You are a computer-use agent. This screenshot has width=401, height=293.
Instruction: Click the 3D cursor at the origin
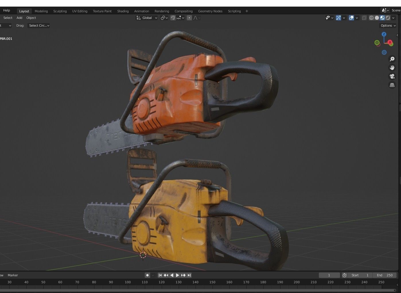coord(143,255)
